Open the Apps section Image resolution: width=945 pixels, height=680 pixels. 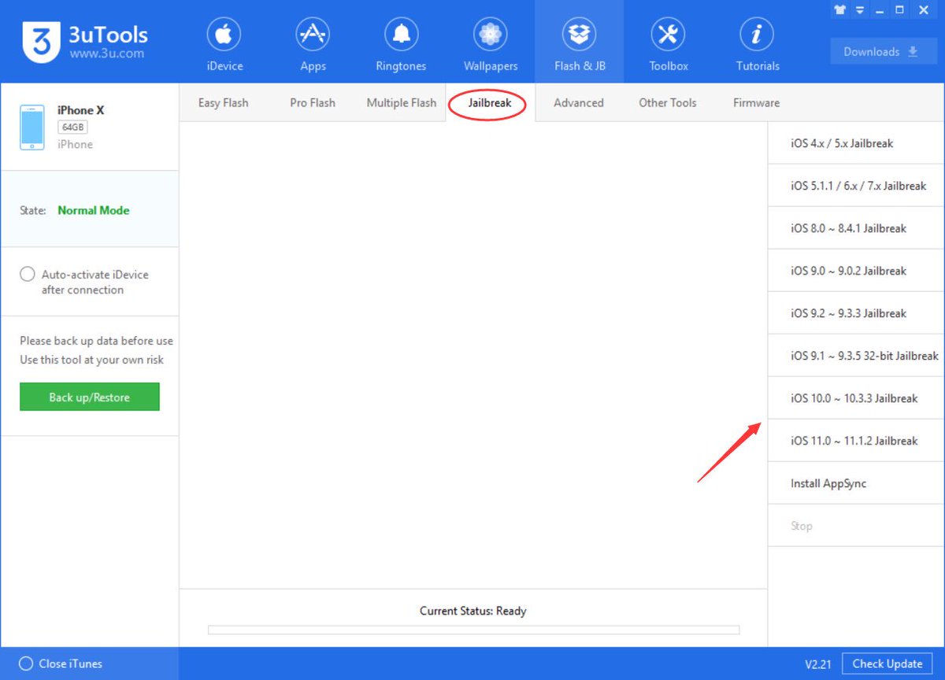coord(313,44)
